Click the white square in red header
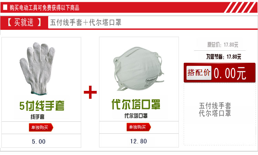 (x=5, y=8)
